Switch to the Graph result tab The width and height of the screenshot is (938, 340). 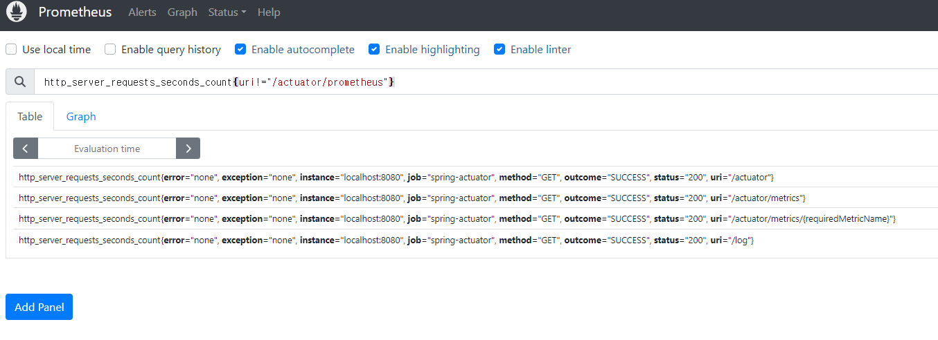pos(81,117)
